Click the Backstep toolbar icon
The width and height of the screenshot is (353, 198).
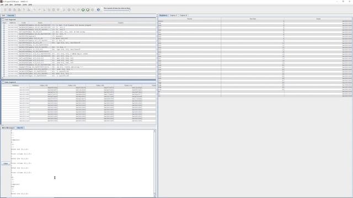pos(78,10)
